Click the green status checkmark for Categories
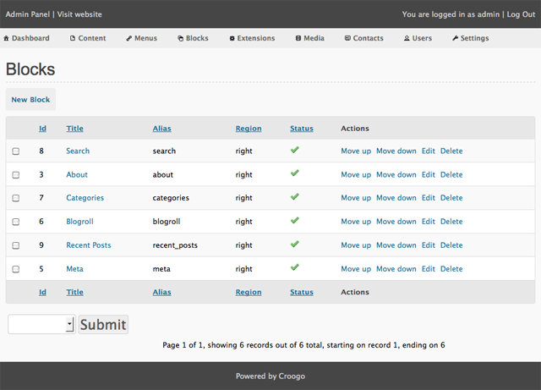 coord(295,196)
